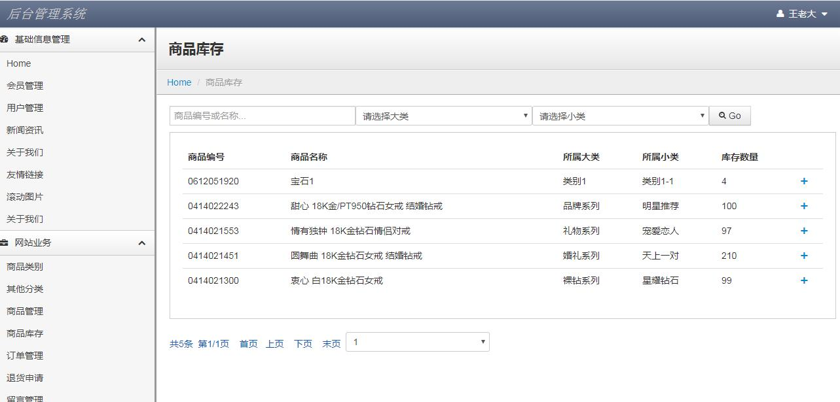
Task: Click the Home breadcrumb link
Action: (179, 82)
